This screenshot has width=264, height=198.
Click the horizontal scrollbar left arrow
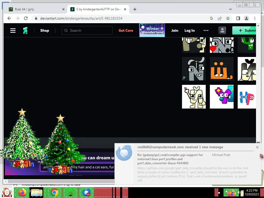click(6, 181)
